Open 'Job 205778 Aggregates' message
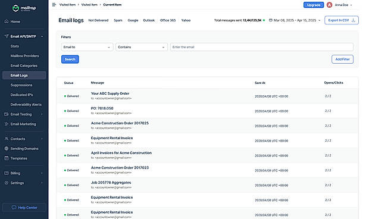The width and height of the screenshot is (366, 219). click(x=111, y=183)
